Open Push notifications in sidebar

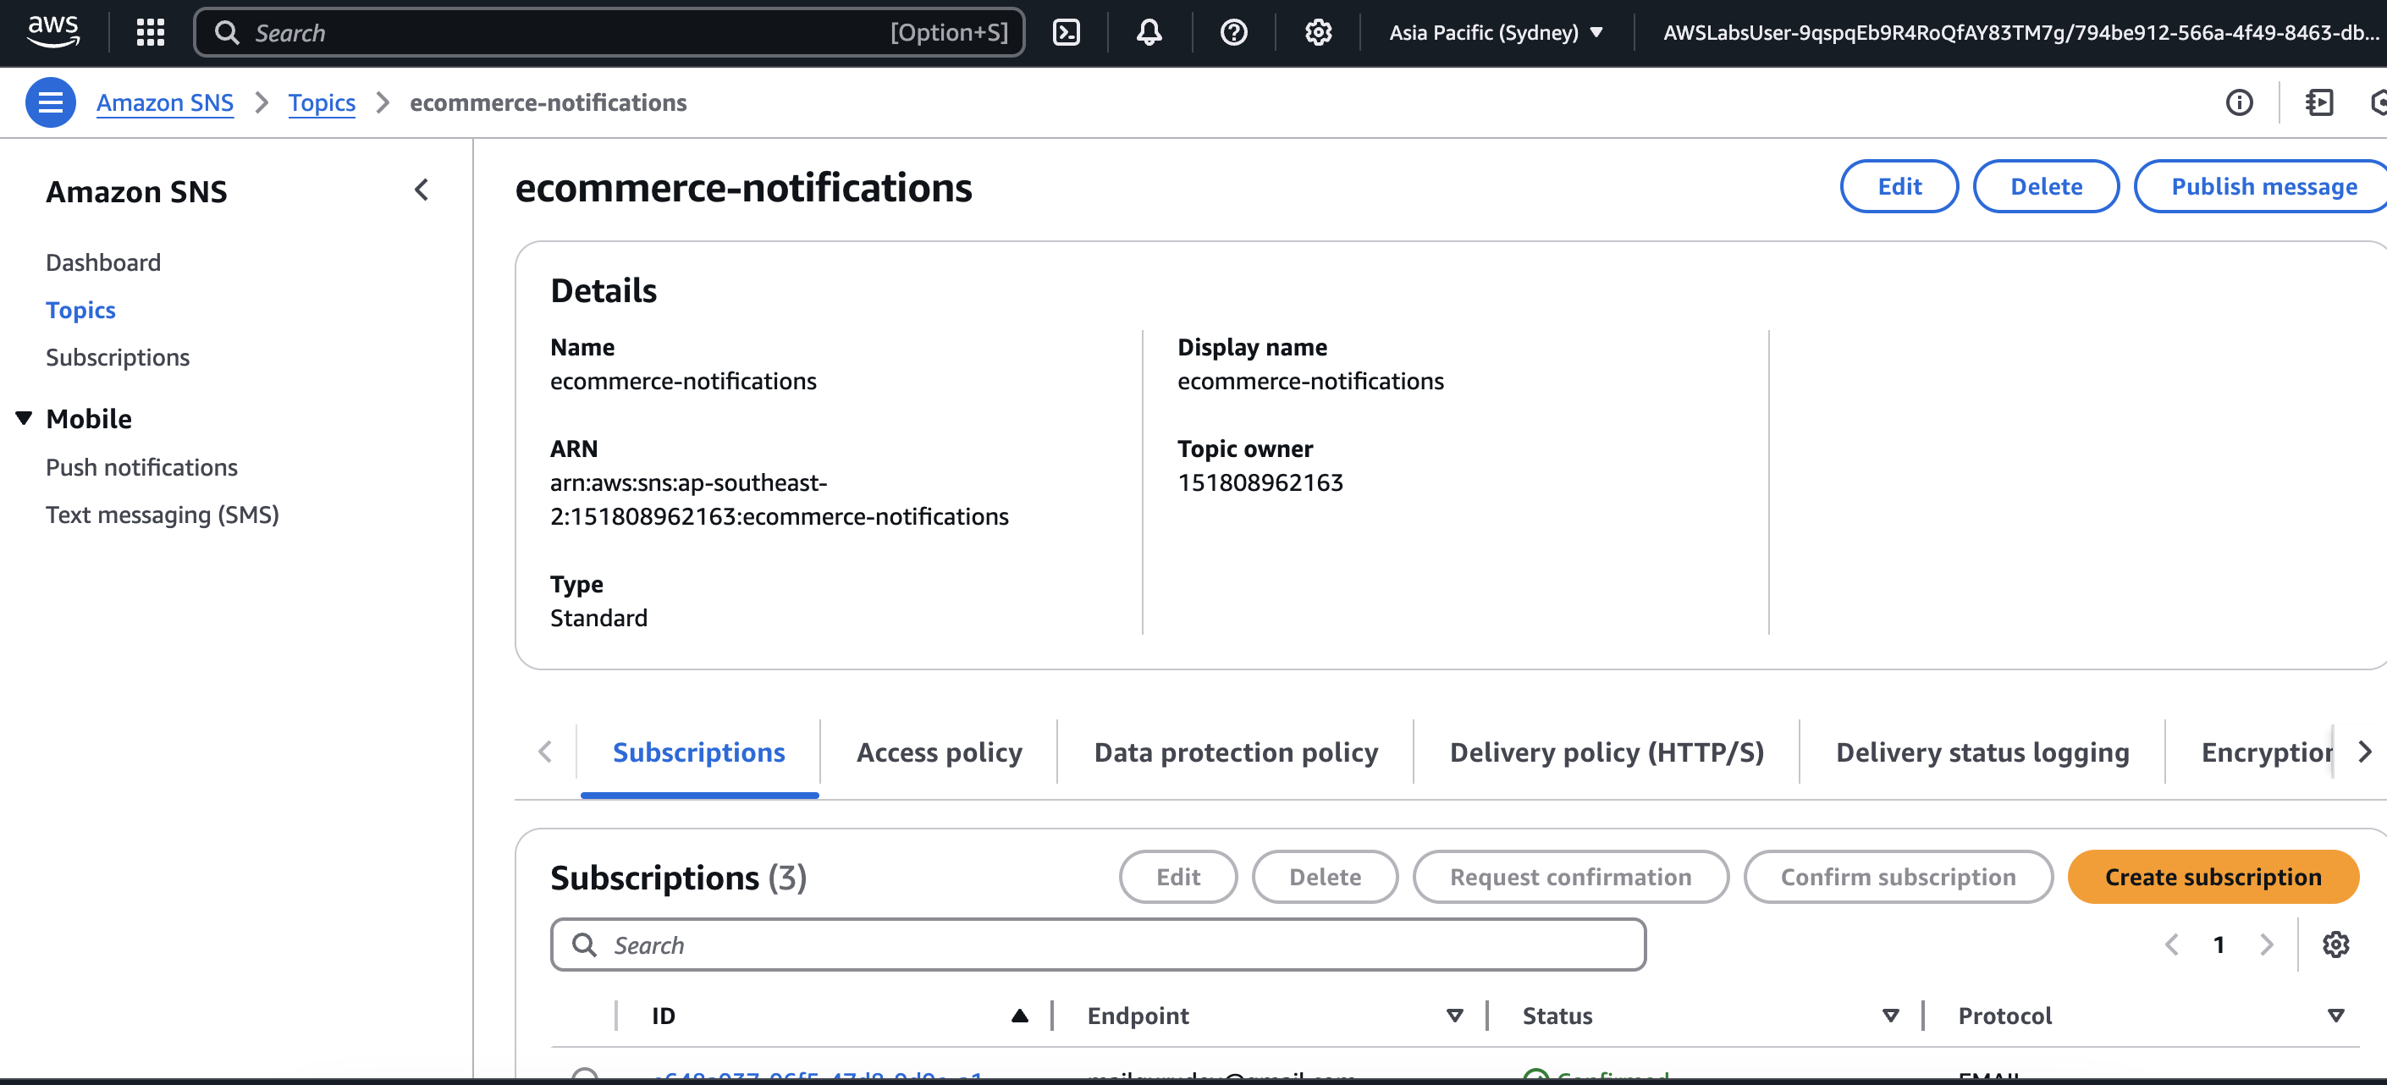[141, 467]
